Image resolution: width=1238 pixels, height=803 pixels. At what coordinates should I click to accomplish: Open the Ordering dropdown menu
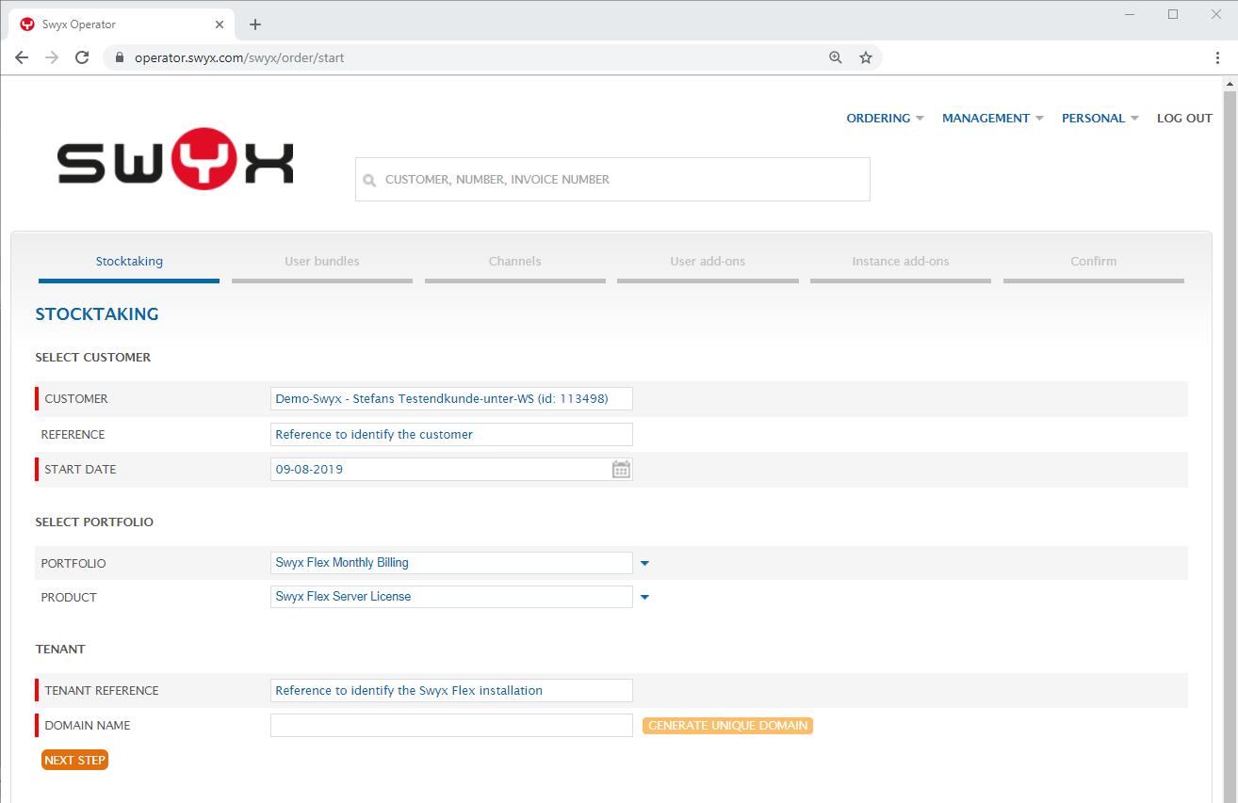pos(885,118)
